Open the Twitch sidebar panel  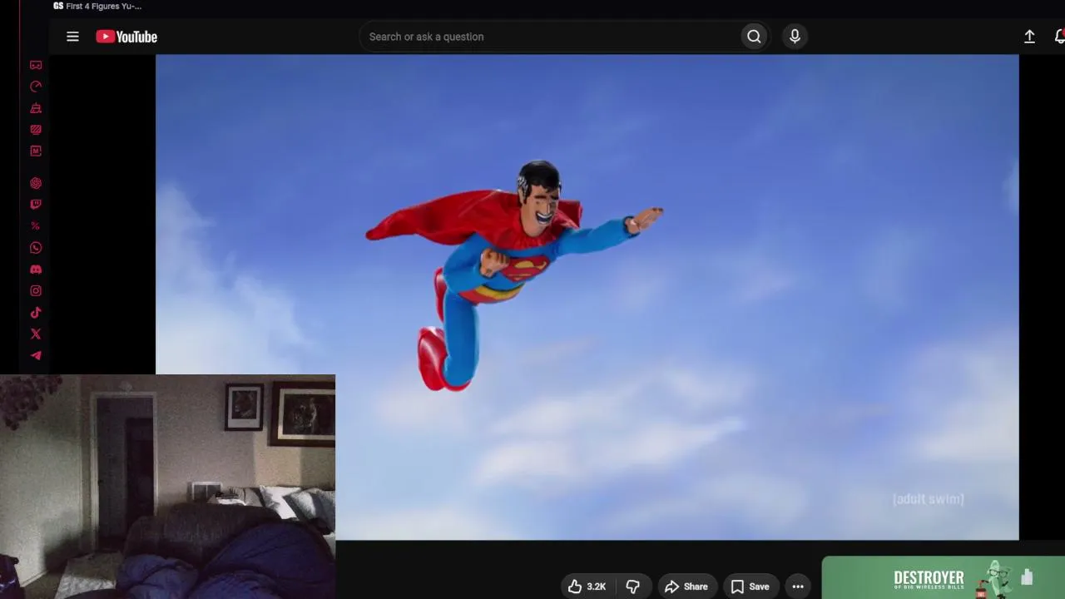pyautogui.click(x=36, y=205)
